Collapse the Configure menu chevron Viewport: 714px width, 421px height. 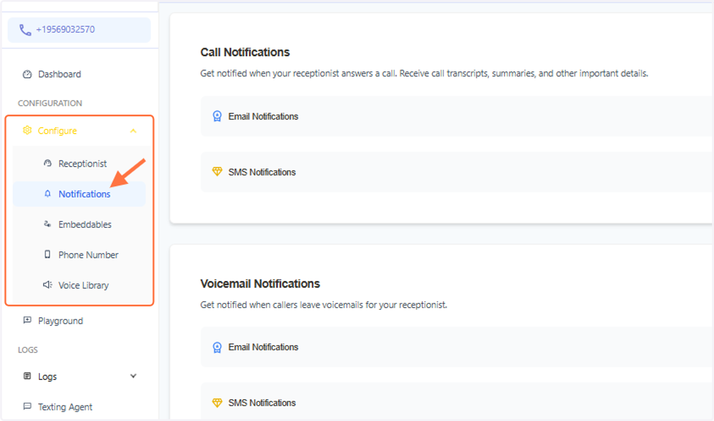(133, 131)
